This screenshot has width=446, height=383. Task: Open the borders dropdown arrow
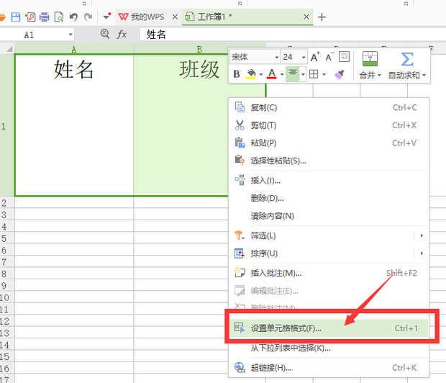click(324, 75)
